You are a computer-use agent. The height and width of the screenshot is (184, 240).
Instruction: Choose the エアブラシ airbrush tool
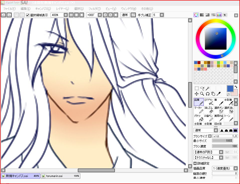tap(209, 102)
